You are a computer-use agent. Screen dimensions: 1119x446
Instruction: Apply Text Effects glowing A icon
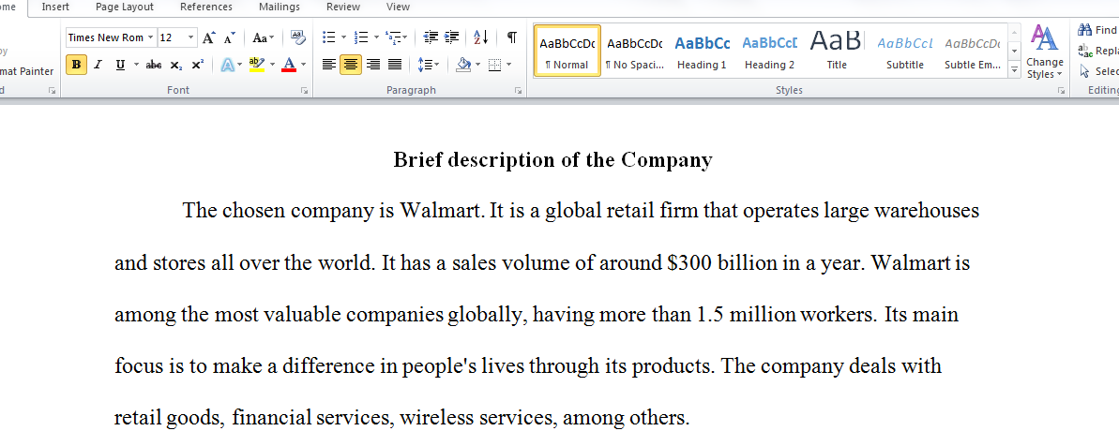click(228, 65)
